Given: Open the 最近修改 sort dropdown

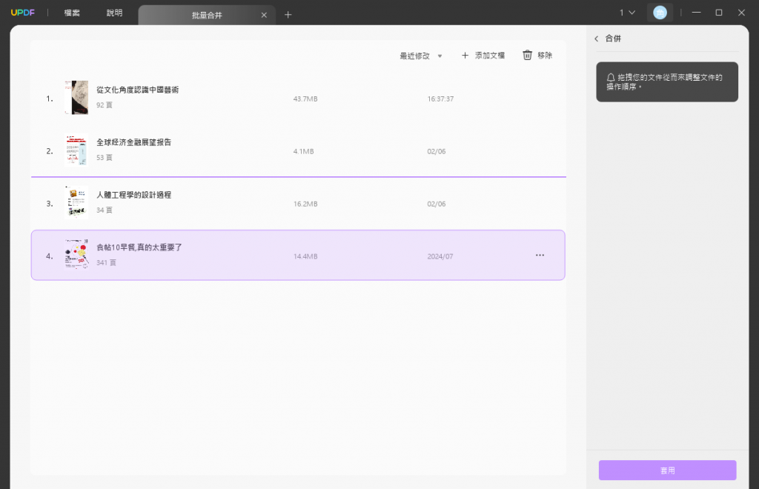Looking at the screenshot, I should 421,56.
